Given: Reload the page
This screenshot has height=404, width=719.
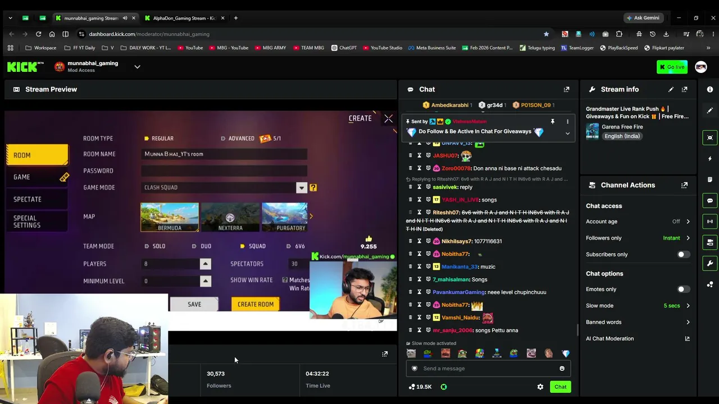Looking at the screenshot, I should click(39, 34).
